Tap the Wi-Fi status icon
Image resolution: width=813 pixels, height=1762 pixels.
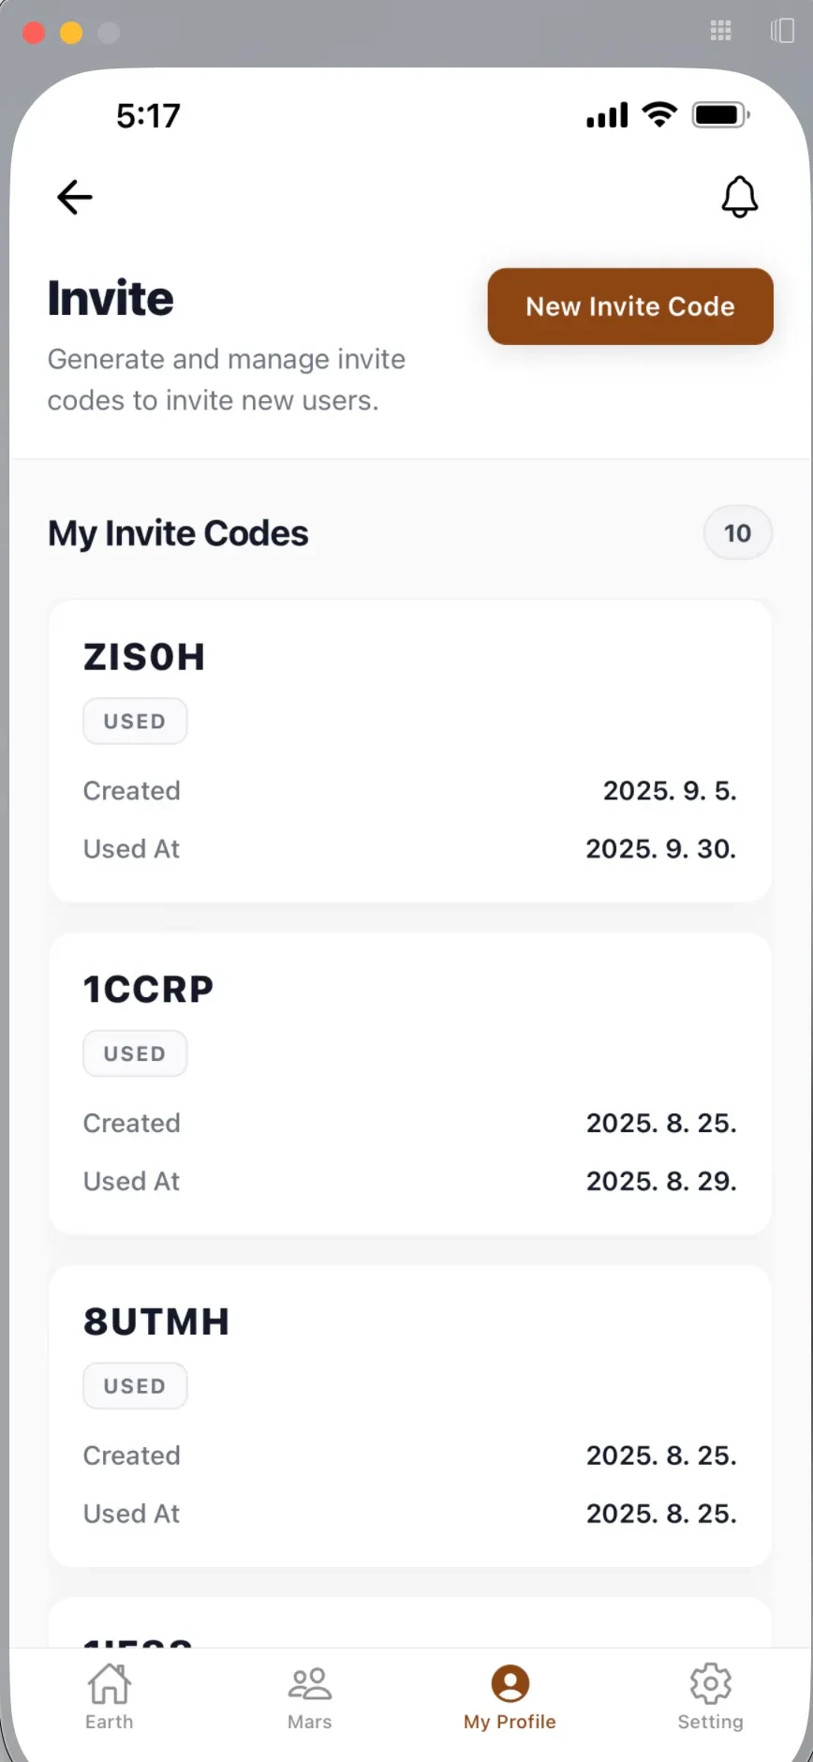point(660,115)
